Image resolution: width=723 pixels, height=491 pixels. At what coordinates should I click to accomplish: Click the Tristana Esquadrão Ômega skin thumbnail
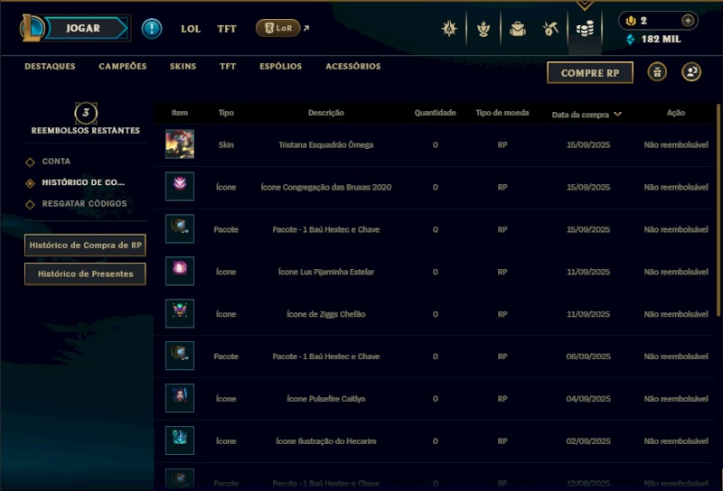(180, 144)
